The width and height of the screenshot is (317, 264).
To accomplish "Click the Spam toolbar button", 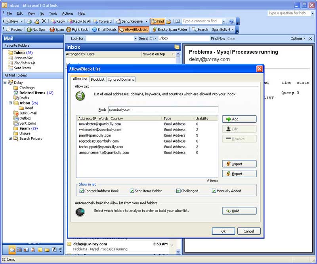I will 57,30.
